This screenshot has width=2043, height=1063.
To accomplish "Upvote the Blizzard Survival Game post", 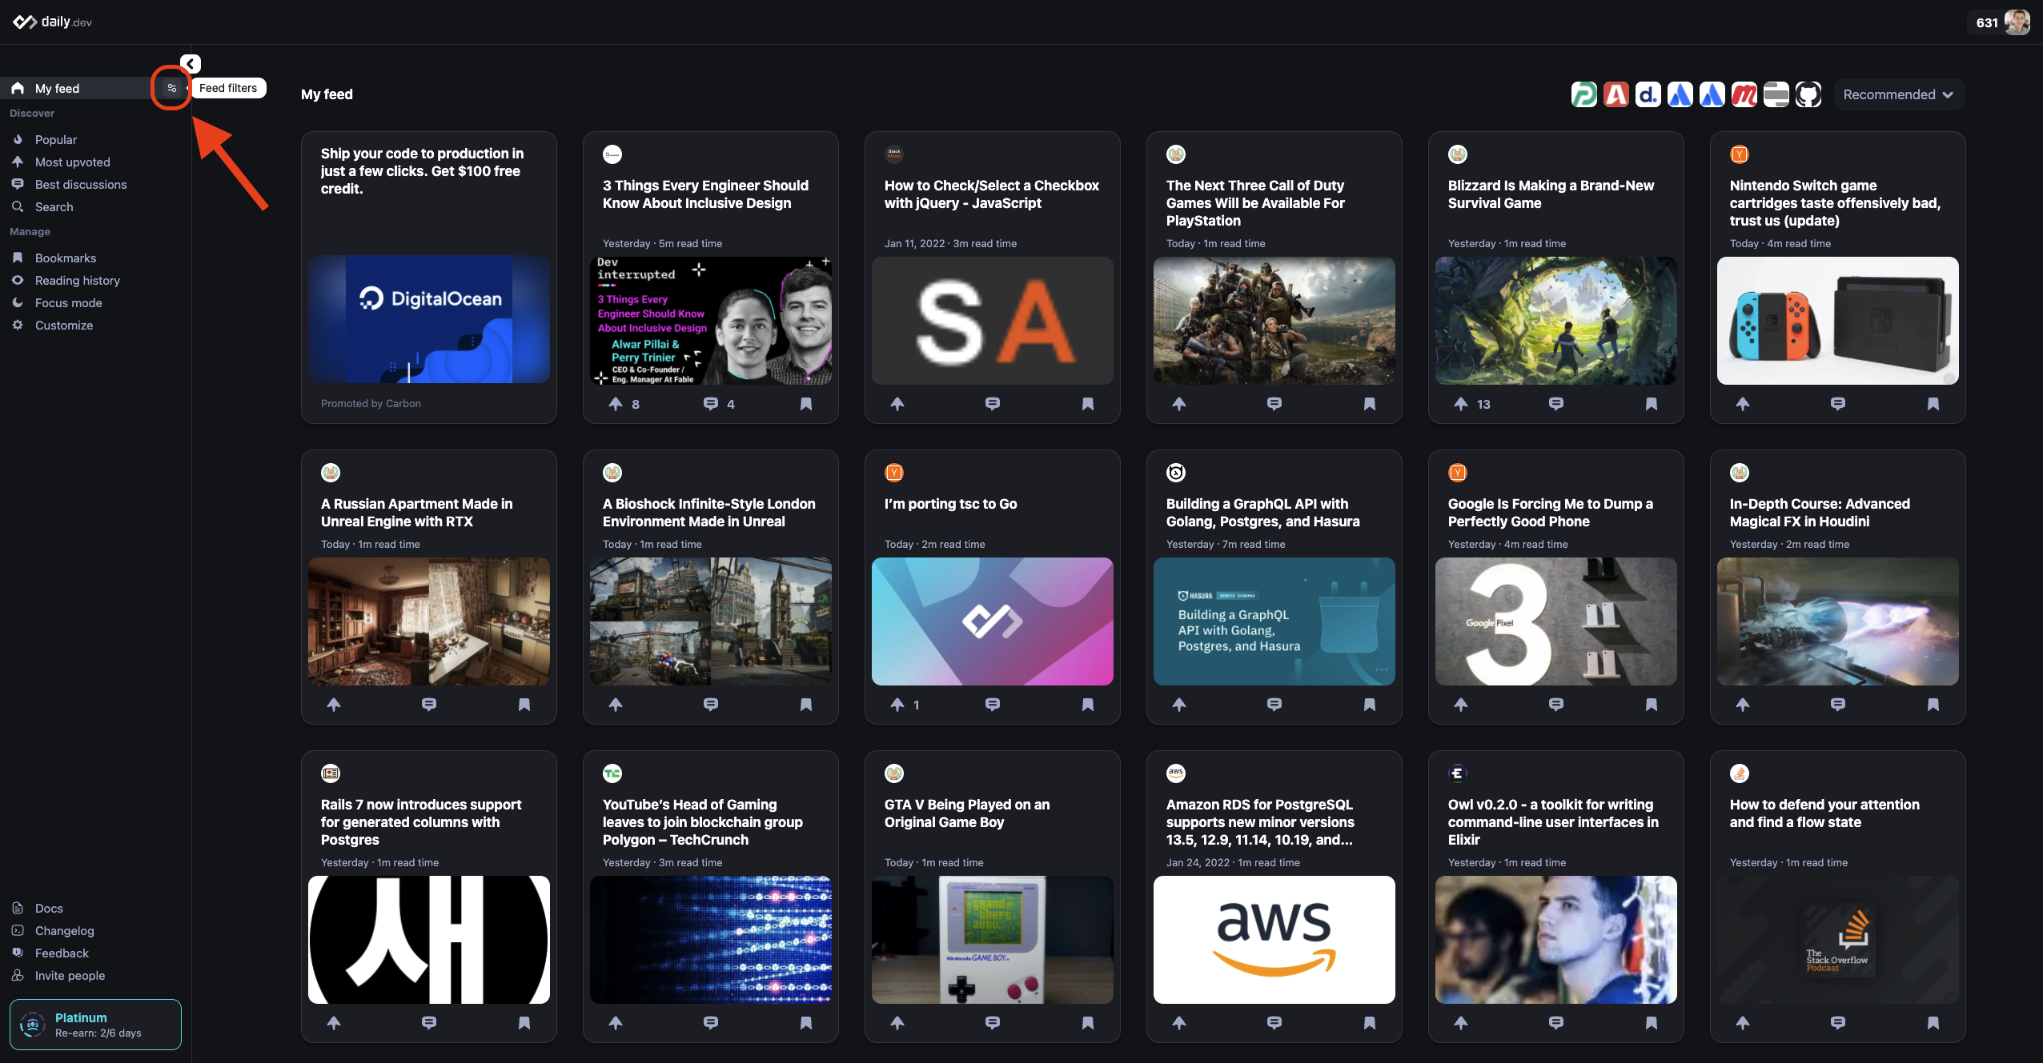I will pyautogui.click(x=1461, y=404).
